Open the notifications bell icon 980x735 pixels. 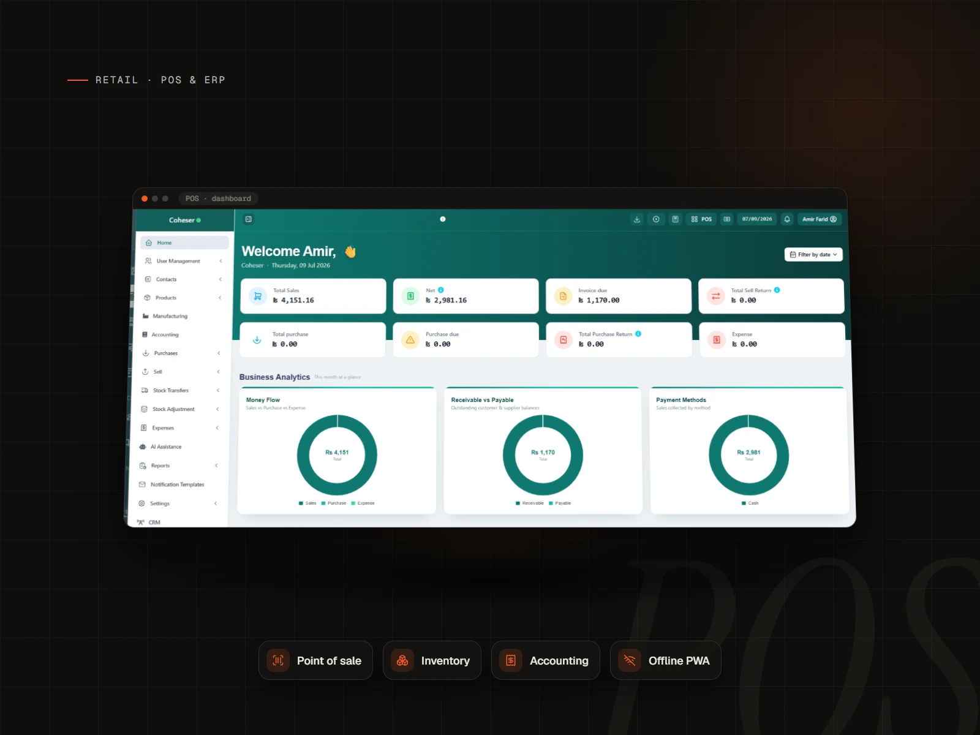coord(787,219)
